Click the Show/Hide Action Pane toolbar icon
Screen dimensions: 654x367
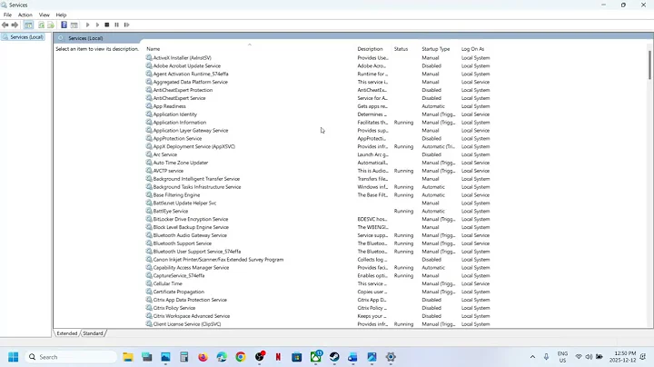click(74, 25)
